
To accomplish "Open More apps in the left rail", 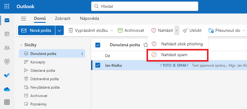I will pyautogui.click(x=7, y=102).
